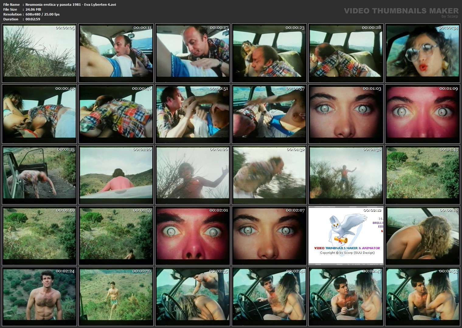Open the last thumbnail at 00:02:53

(422, 297)
